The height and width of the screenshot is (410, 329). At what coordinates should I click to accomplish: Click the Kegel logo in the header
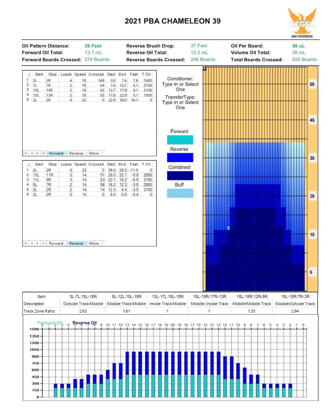302,22
